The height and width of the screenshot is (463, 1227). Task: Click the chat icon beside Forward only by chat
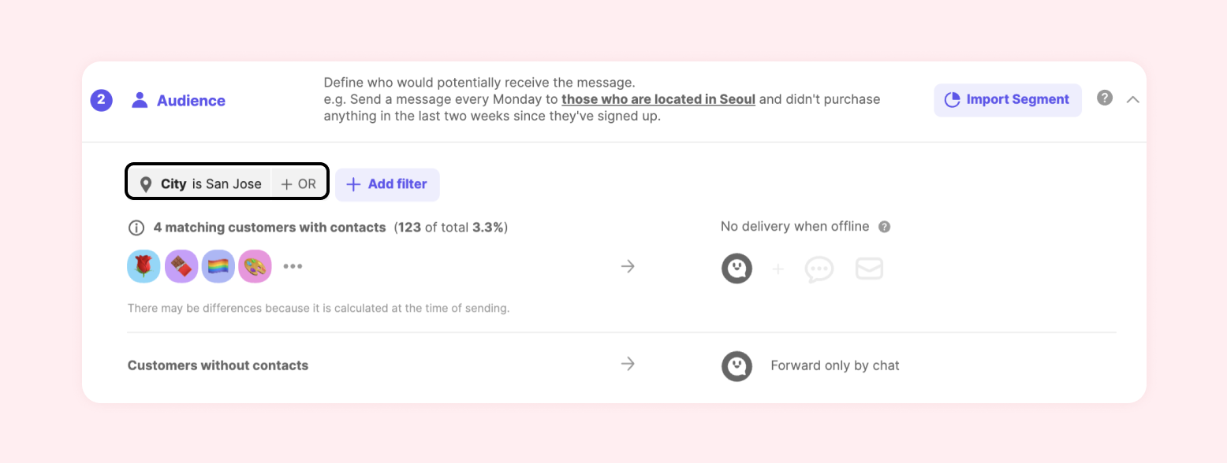(x=737, y=365)
